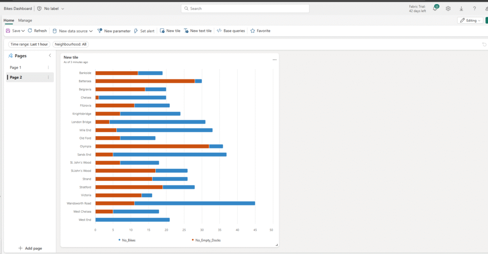Click the Add page button
This screenshot has width=488, height=254.
30,248
